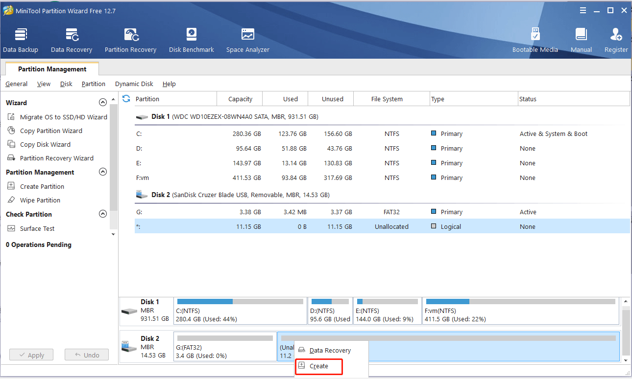Click the Apply button
The width and height of the screenshot is (632, 379).
31,355
